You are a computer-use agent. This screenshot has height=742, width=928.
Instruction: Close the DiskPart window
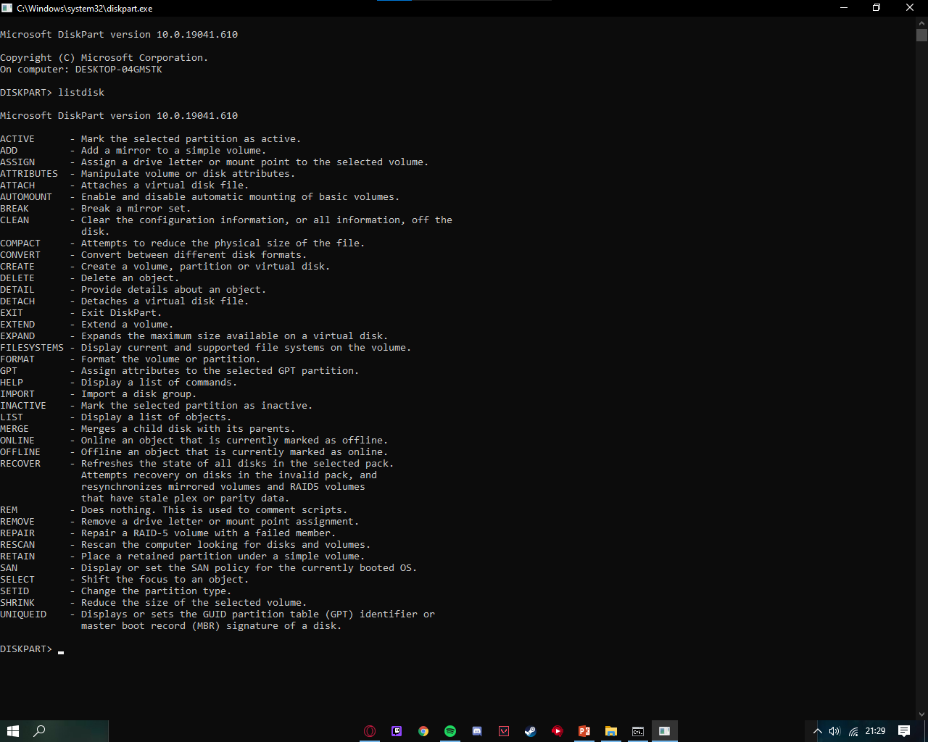point(910,8)
